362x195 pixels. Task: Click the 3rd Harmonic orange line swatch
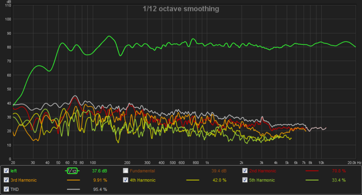pos(73,180)
